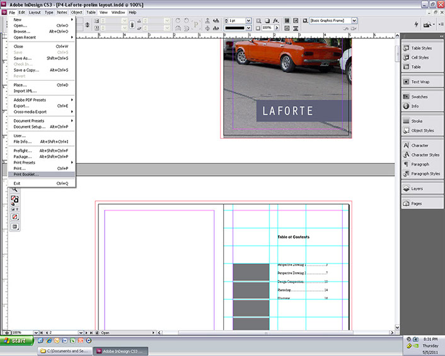
Task: Open the Type menu
Action: [49, 13]
